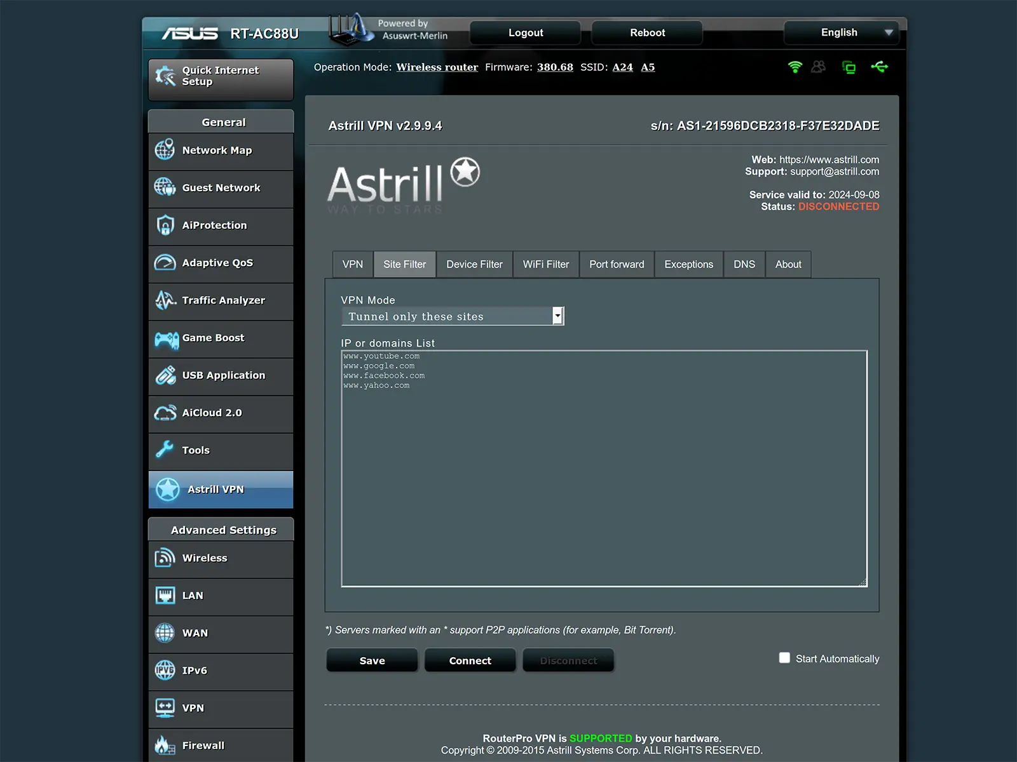
Task: Click the green LAN clients status icon
Action: [x=849, y=67]
